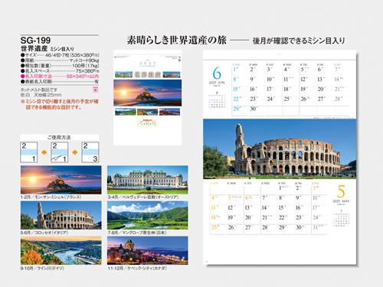Viewport: 383px width, 287px height.
Task: Click the Mont-Saint-Michel sunset thumbnail labeled 1-2月
Action: coord(61,180)
